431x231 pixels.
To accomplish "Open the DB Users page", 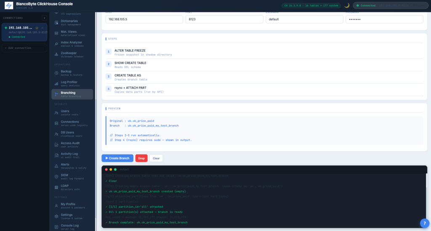I will pyautogui.click(x=72, y=134).
